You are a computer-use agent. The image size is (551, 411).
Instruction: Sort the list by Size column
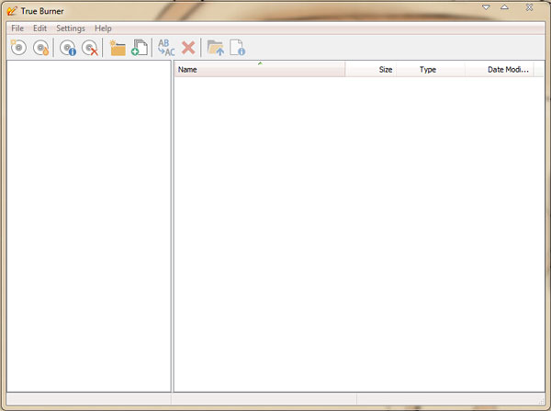coord(371,69)
